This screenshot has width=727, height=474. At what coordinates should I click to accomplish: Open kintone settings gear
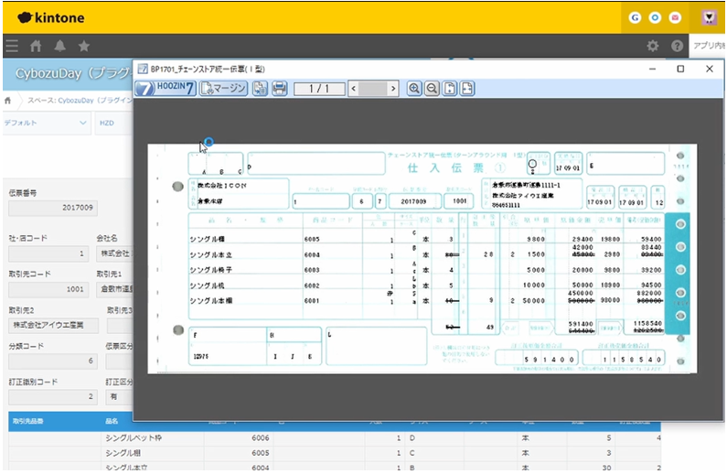653,46
